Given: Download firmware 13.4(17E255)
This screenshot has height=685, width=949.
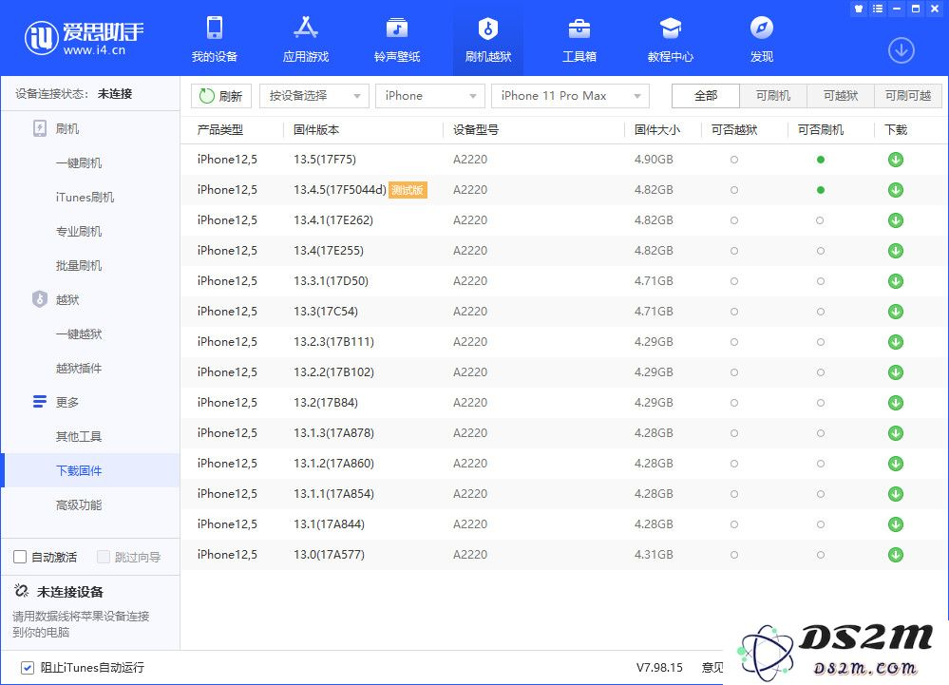Looking at the screenshot, I should [x=896, y=251].
